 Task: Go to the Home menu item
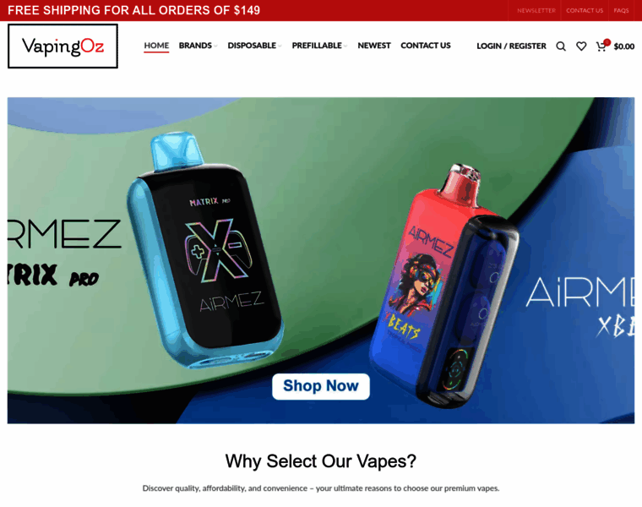point(156,46)
